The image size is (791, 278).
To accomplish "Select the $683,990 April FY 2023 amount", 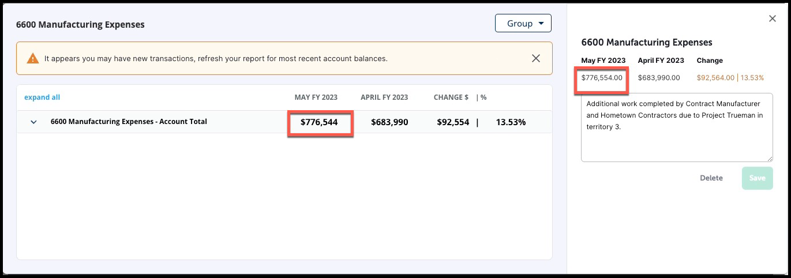I will [389, 122].
